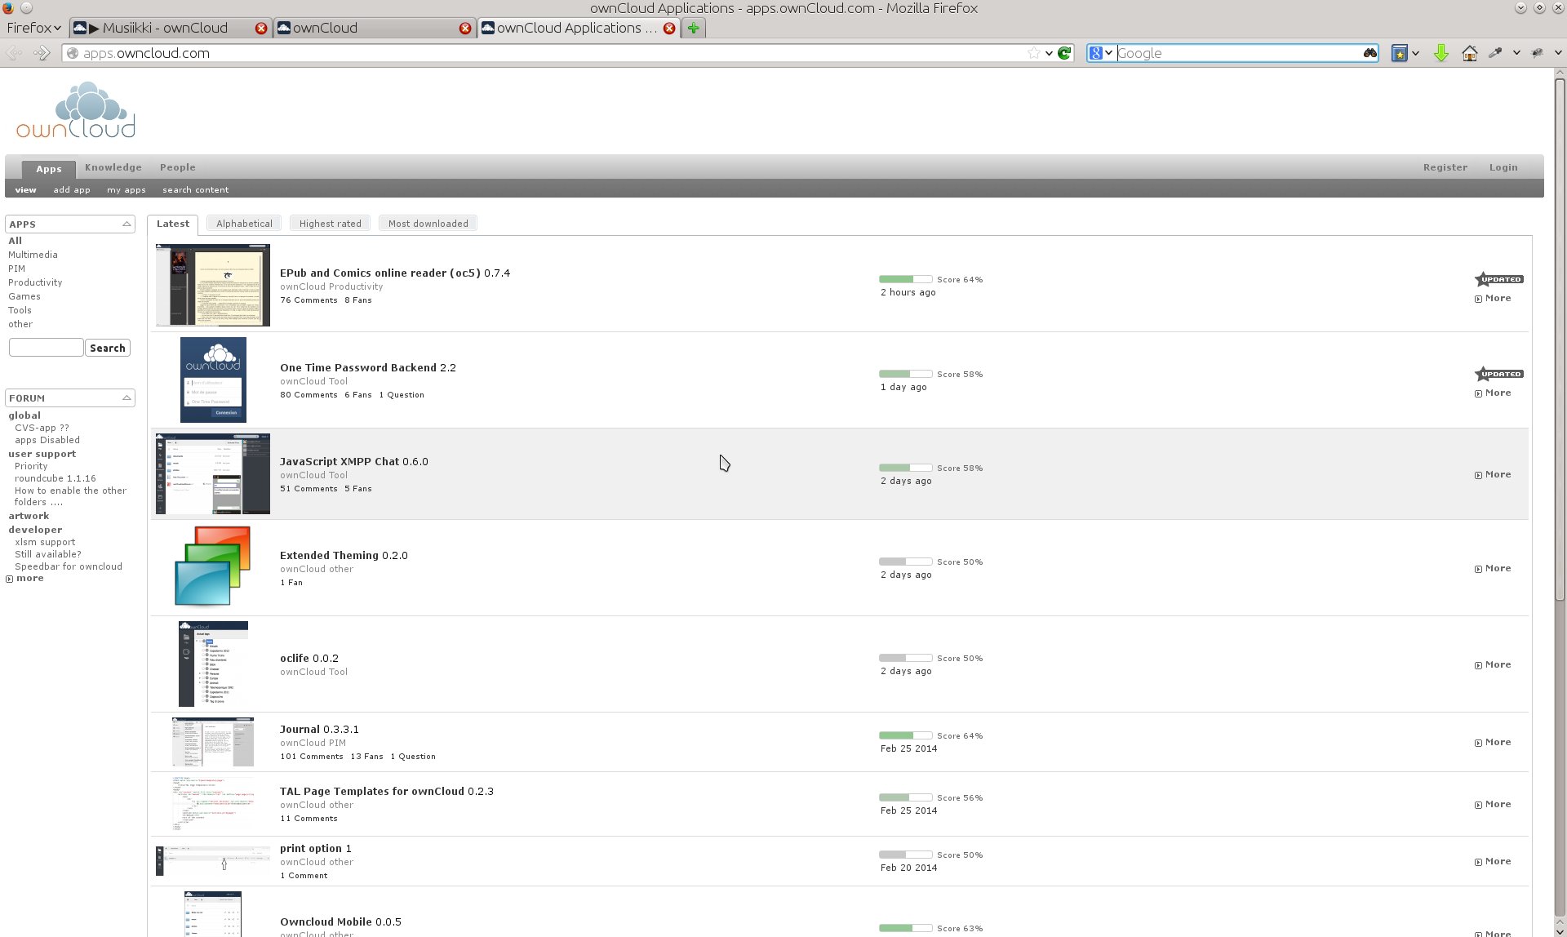Click the eyedropper toolbar icon
This screenshot has width=1567, height=937.
point(1495,53)
